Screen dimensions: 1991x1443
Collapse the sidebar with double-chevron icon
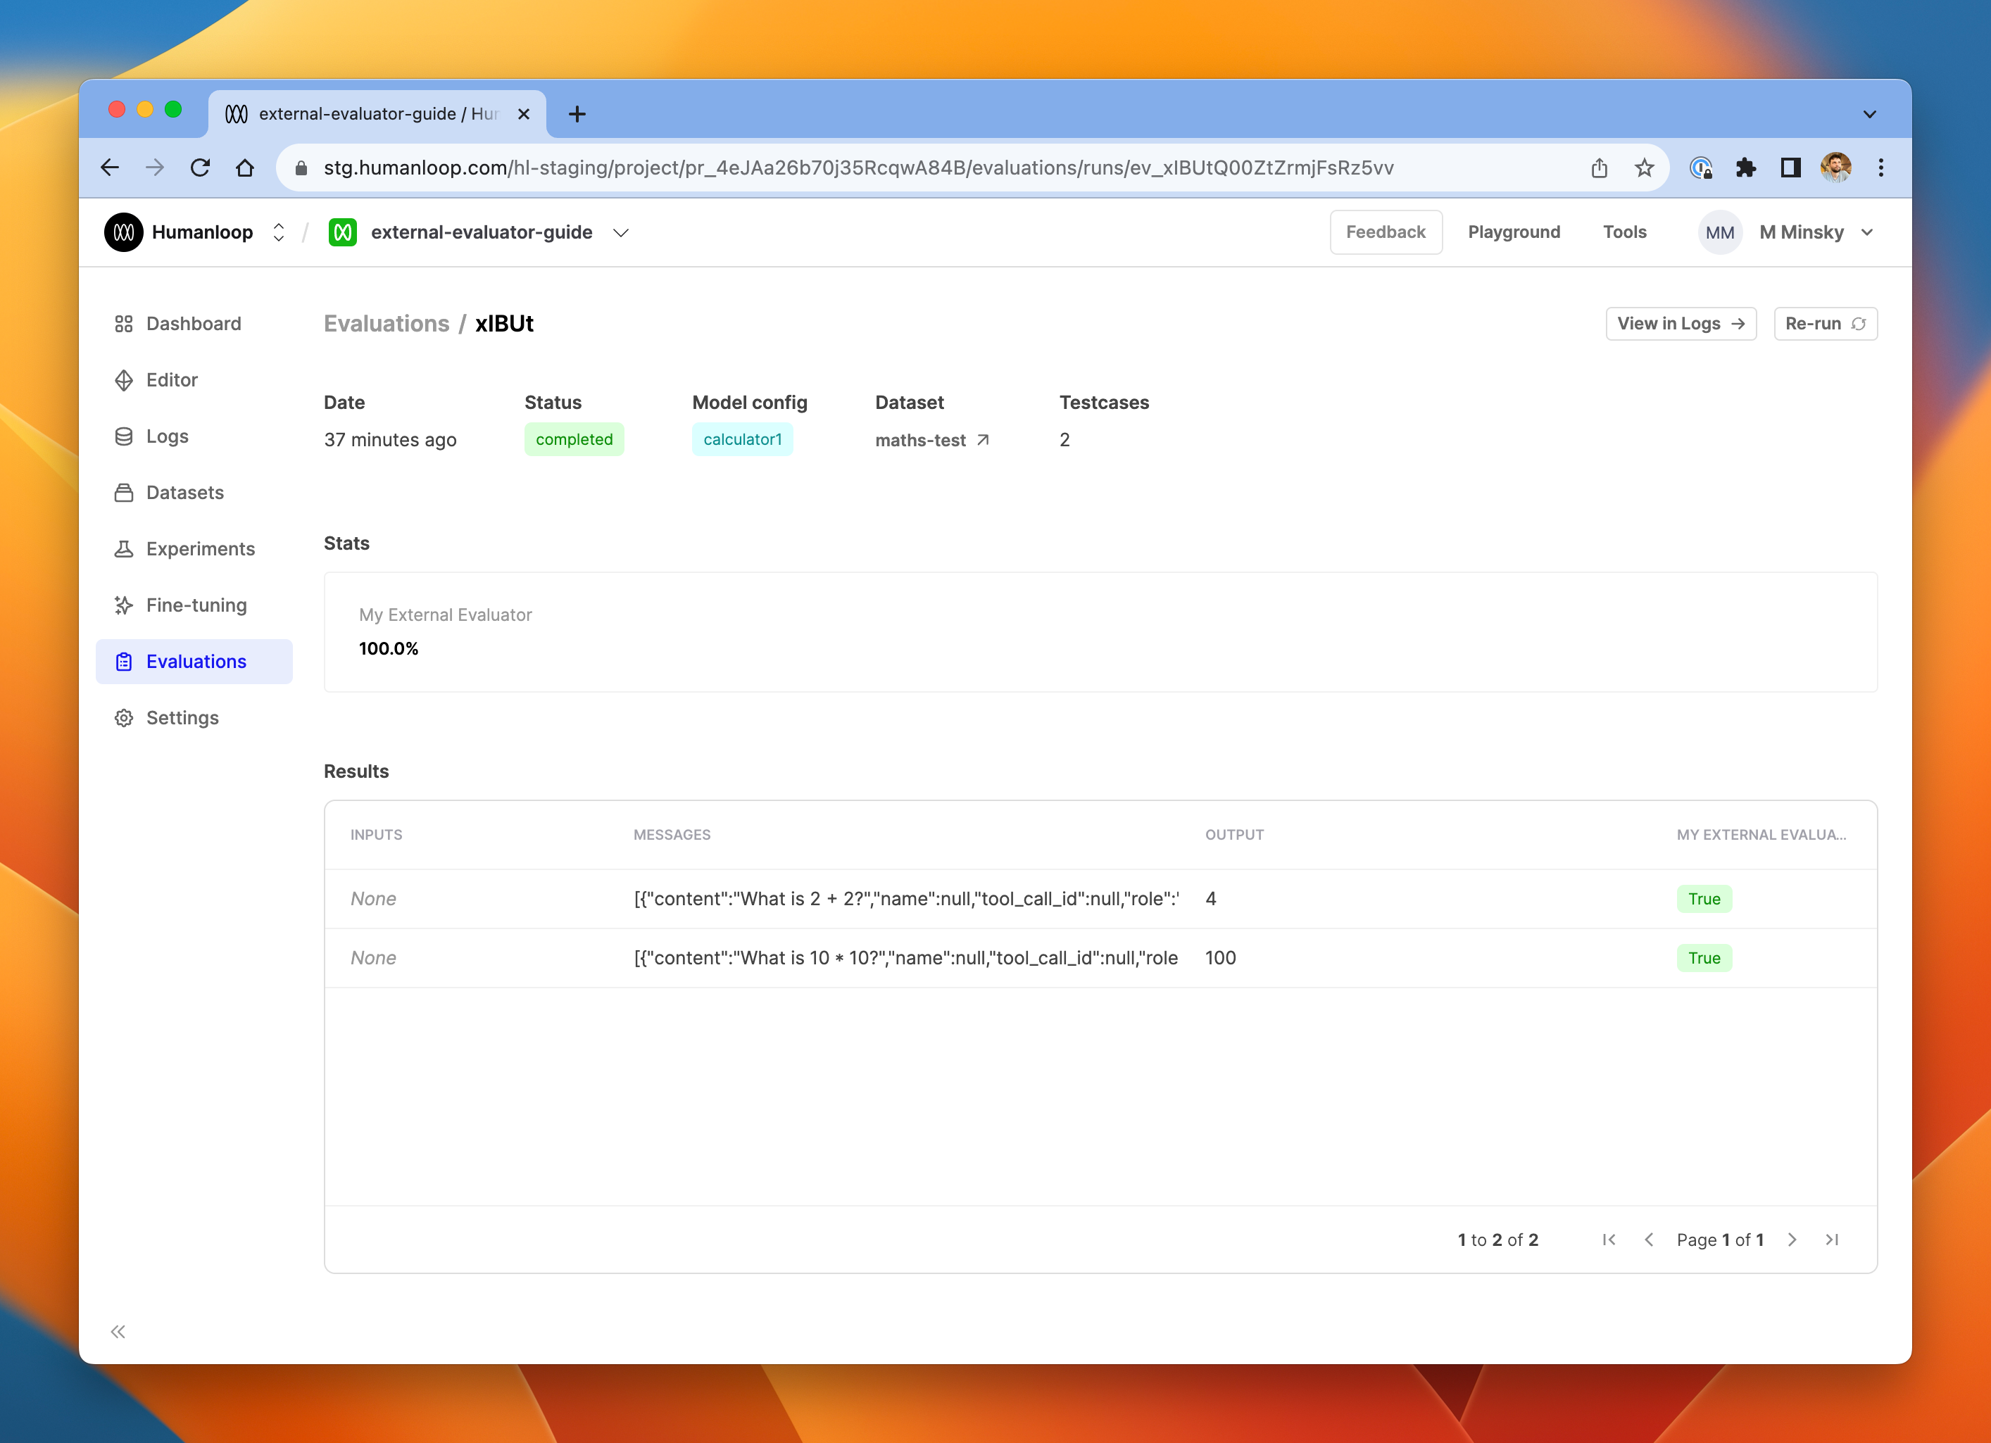[x=118, y=1332]
